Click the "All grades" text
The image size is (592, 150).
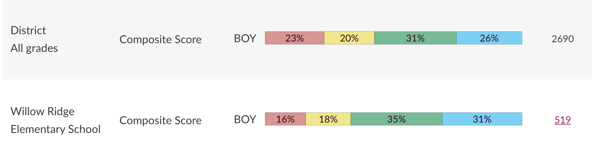point(34,48)
